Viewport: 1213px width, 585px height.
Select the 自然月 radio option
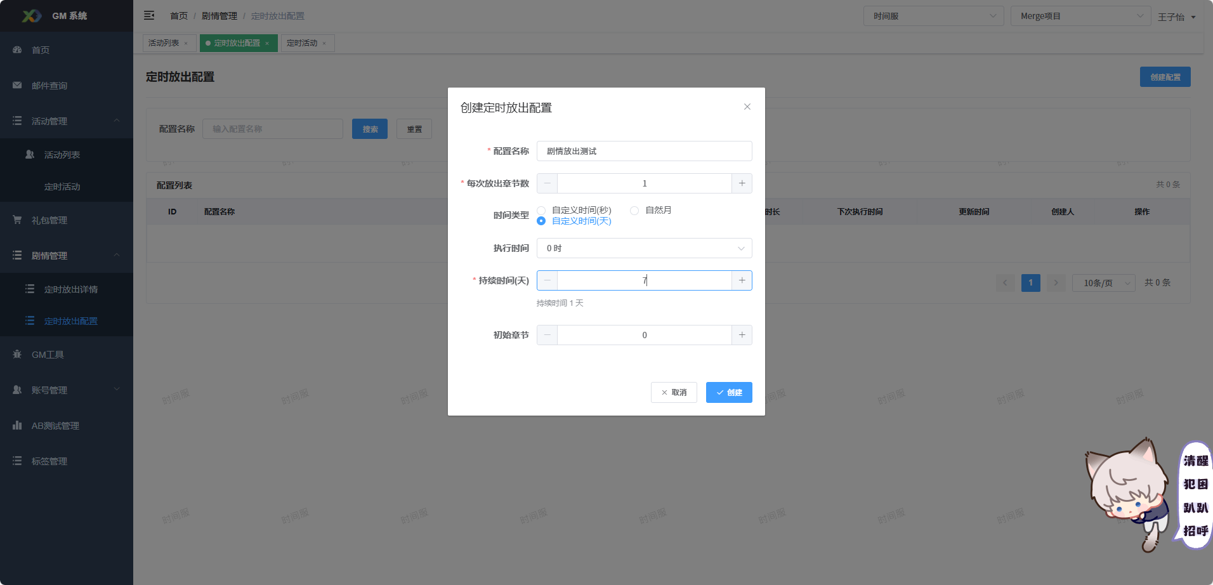click(634, 211)
